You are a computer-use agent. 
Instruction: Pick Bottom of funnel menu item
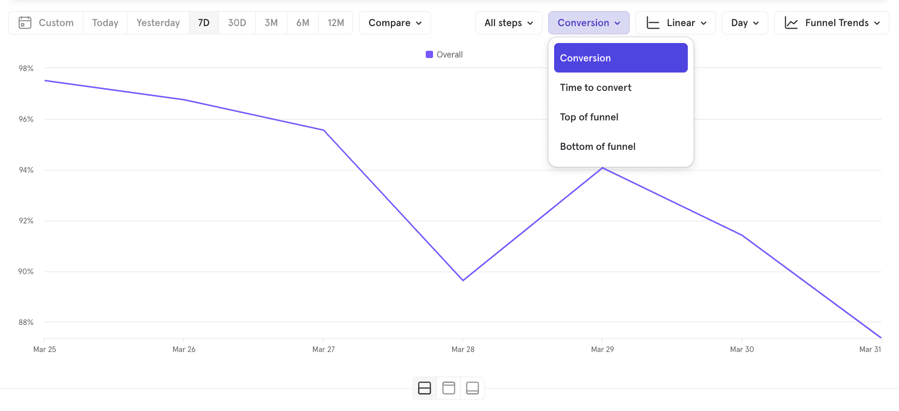(x=597, y=147)
